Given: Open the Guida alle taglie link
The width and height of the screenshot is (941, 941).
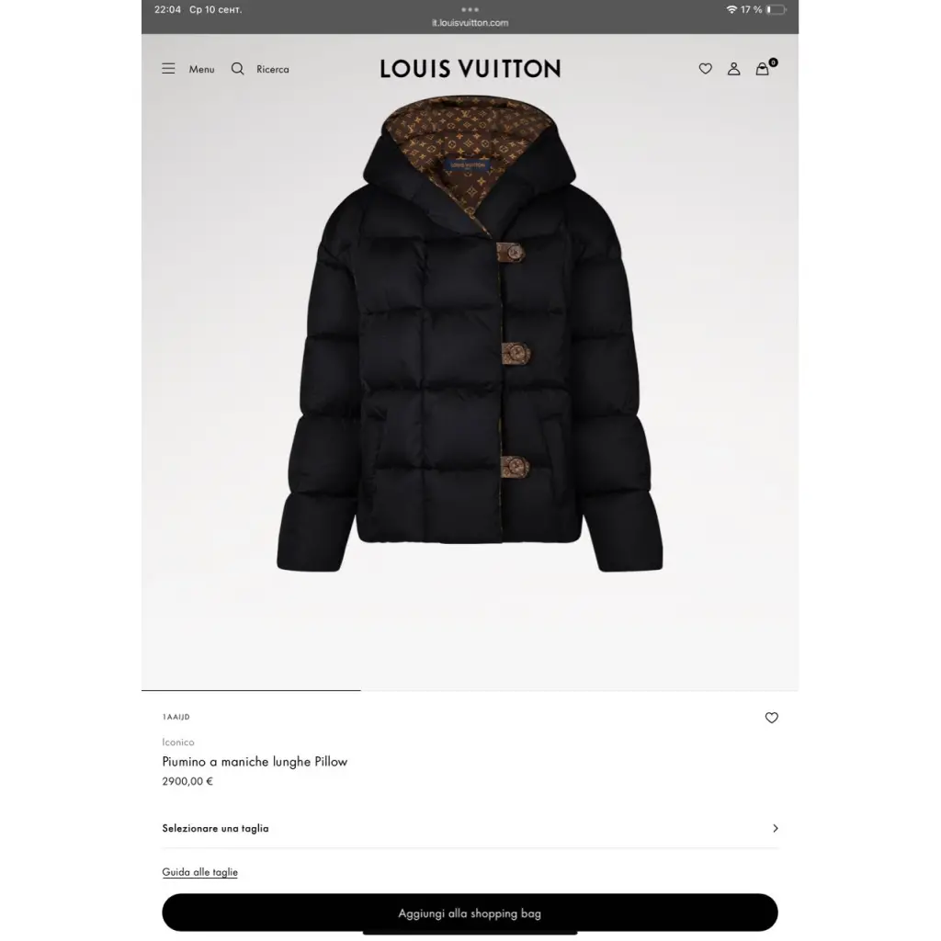Looking at the screenshot, I should click(199, 871).
